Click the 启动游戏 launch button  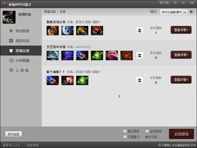(x=181, y=134)
